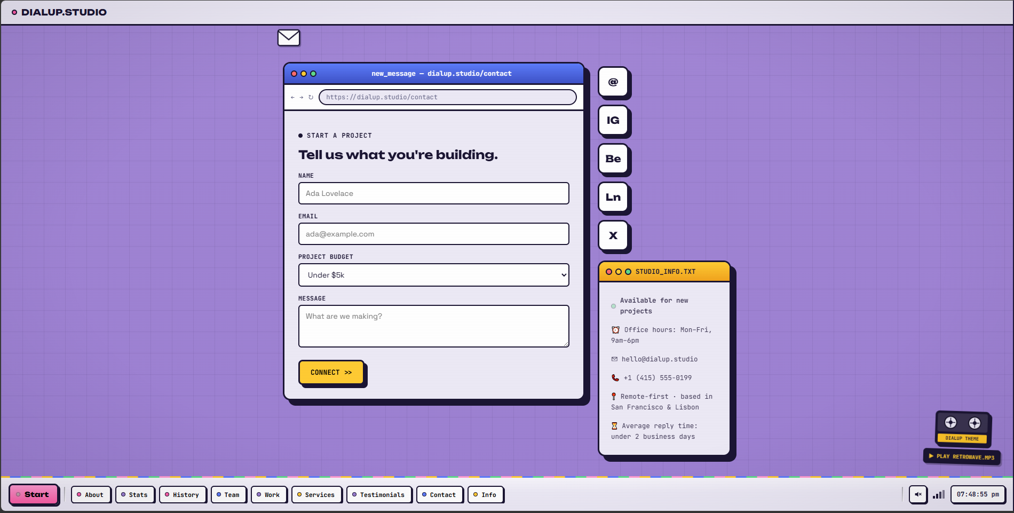The image size is (1014, 513).
Task: Open the Services taskbar item
Action: tap(316, 495)
